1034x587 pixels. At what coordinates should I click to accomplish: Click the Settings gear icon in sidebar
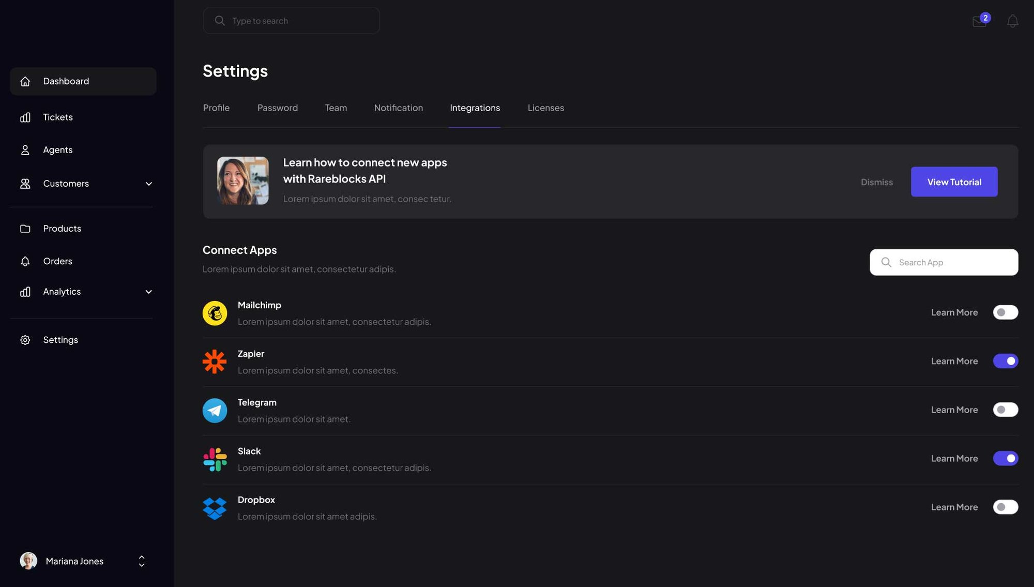click(25, 340)
